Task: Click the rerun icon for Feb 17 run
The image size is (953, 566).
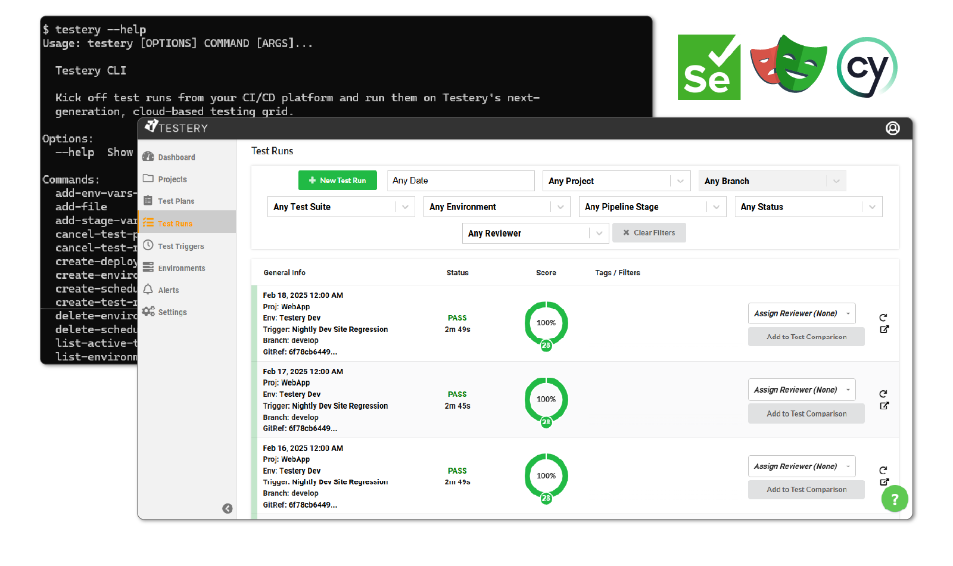Action: click(883, 394)
